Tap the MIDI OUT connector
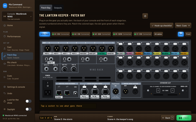The image size is (196, 122). [x=65, y=69]
